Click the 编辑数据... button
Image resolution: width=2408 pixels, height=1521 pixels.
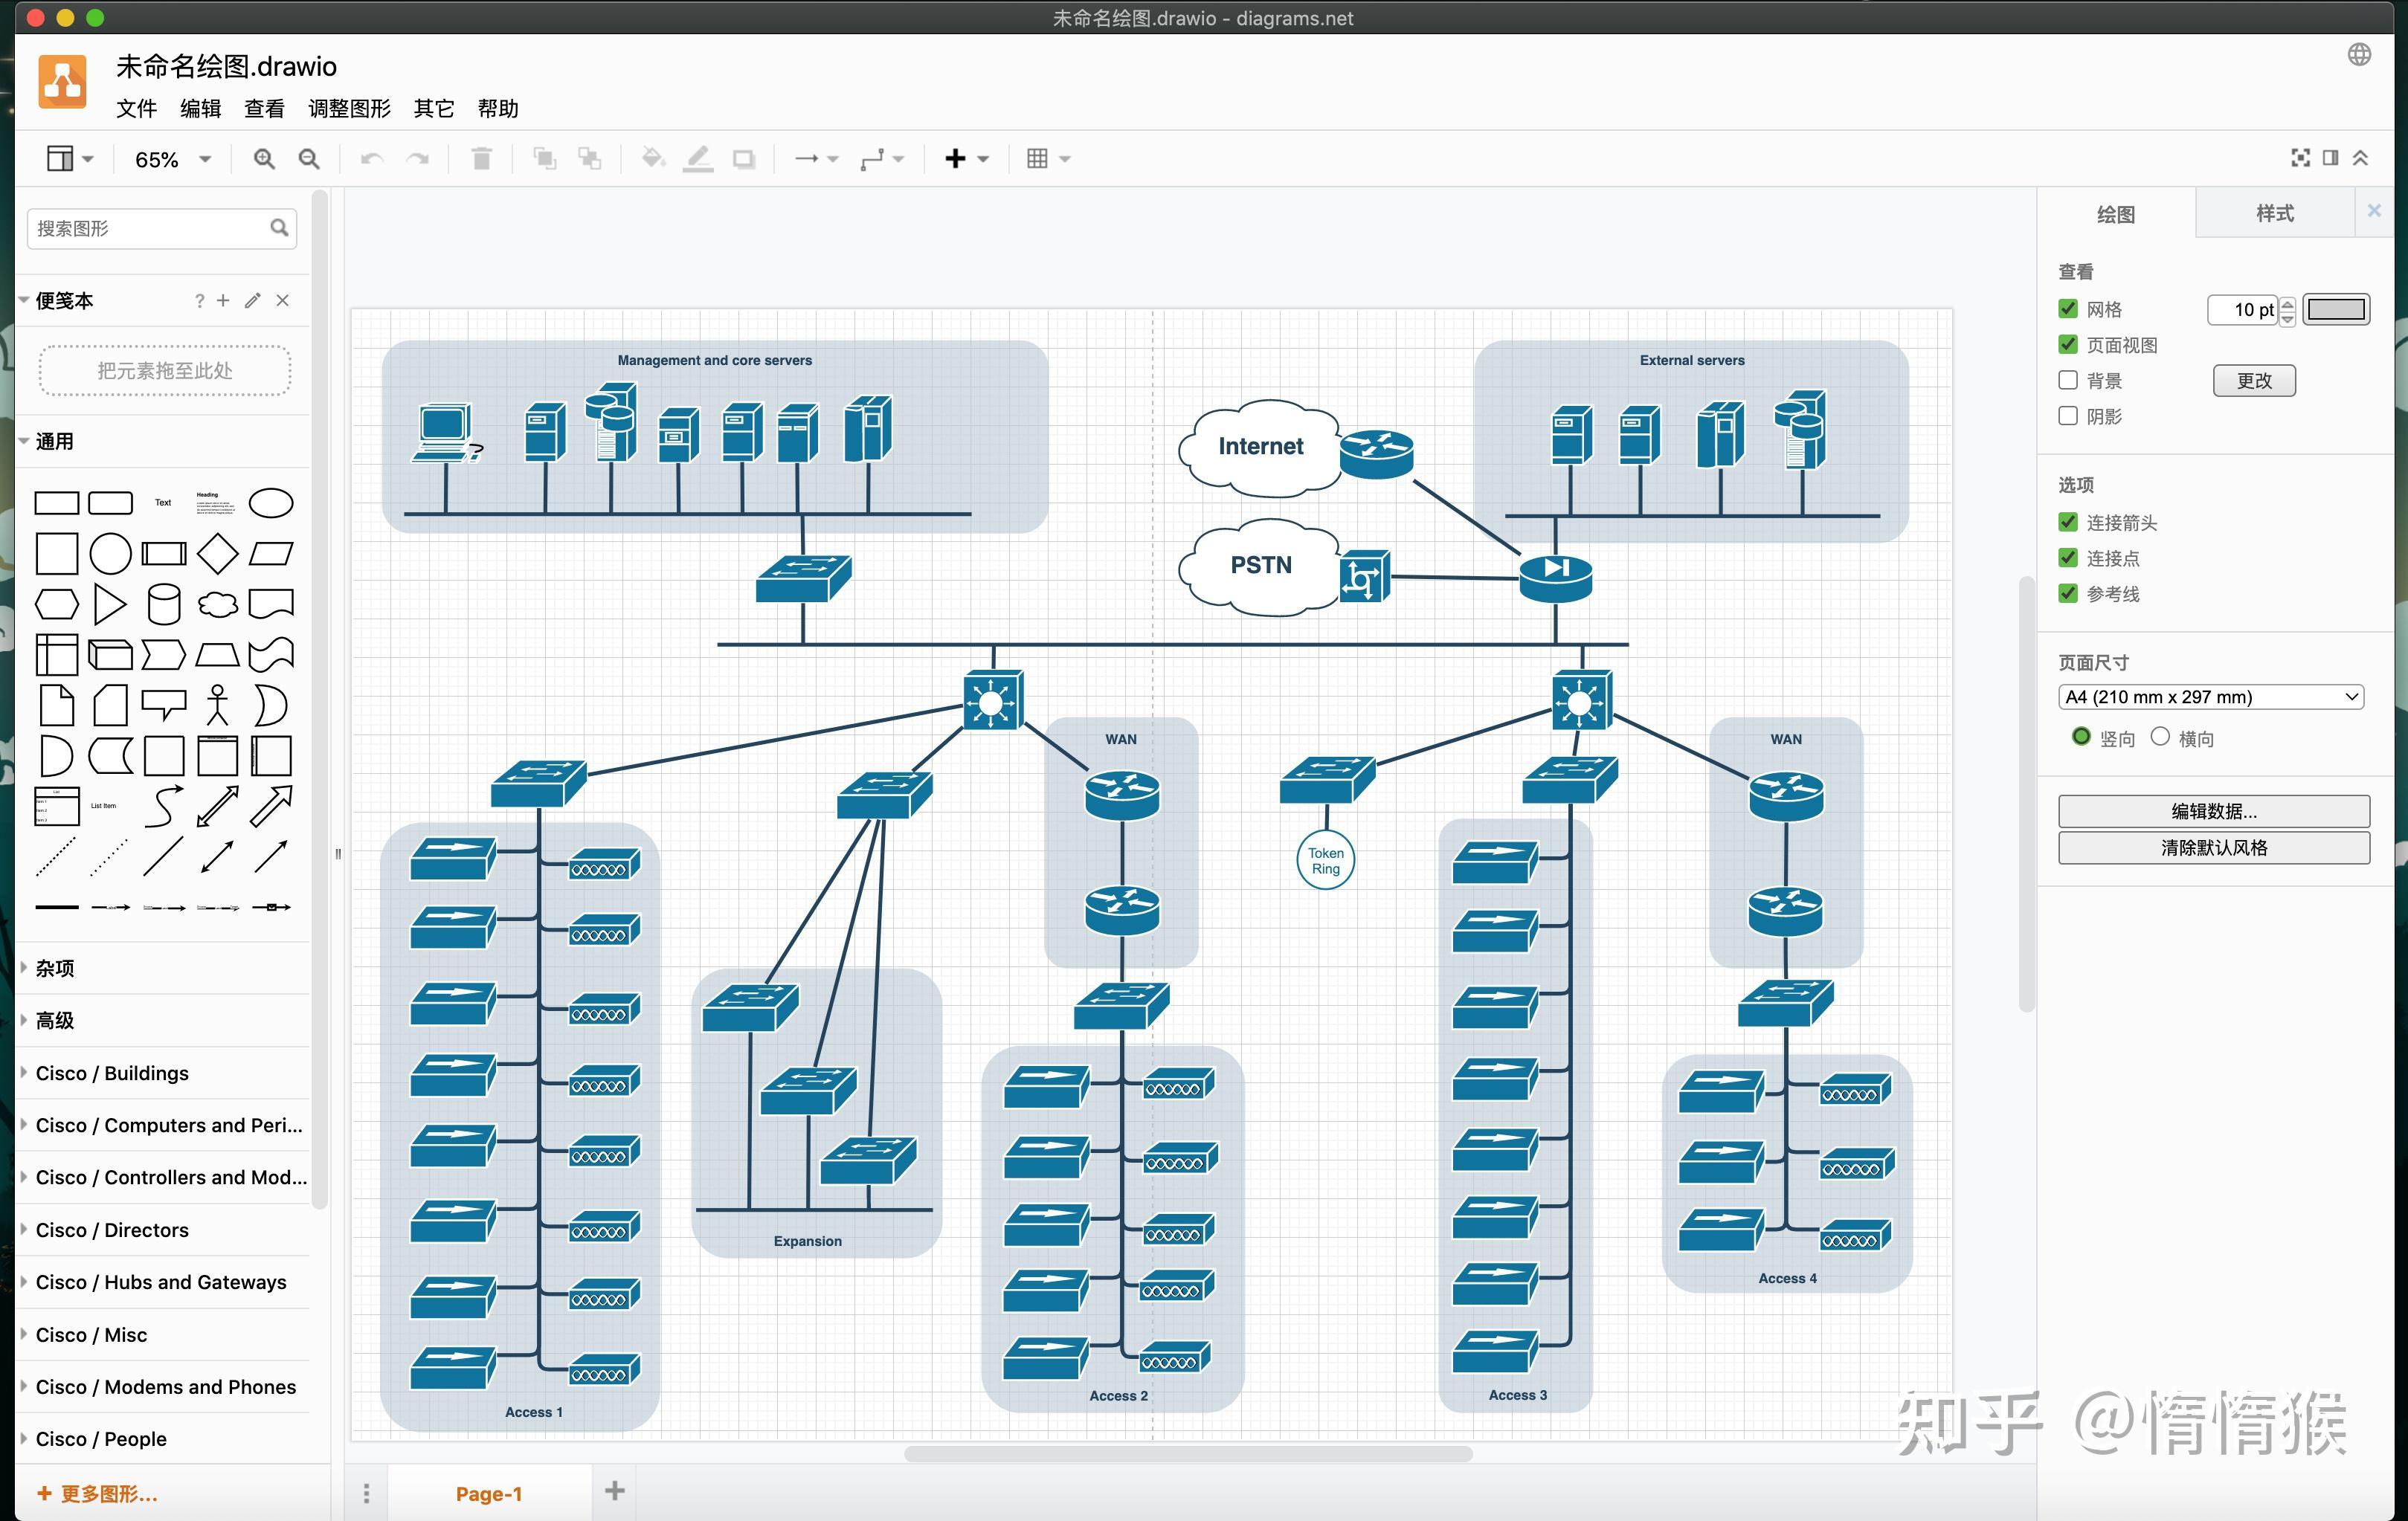(2213, 810)
